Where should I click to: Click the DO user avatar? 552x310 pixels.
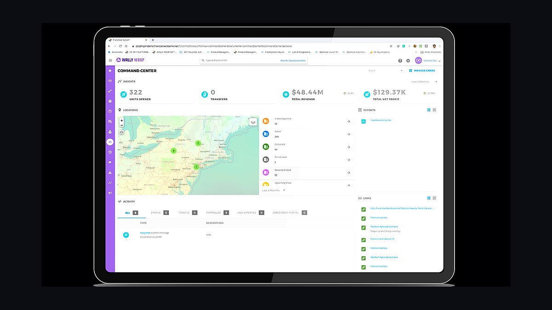coord(419,61)
